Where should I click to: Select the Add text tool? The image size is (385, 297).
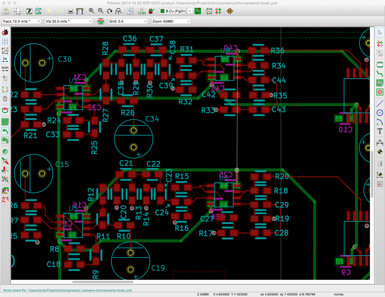pos(380,131)
